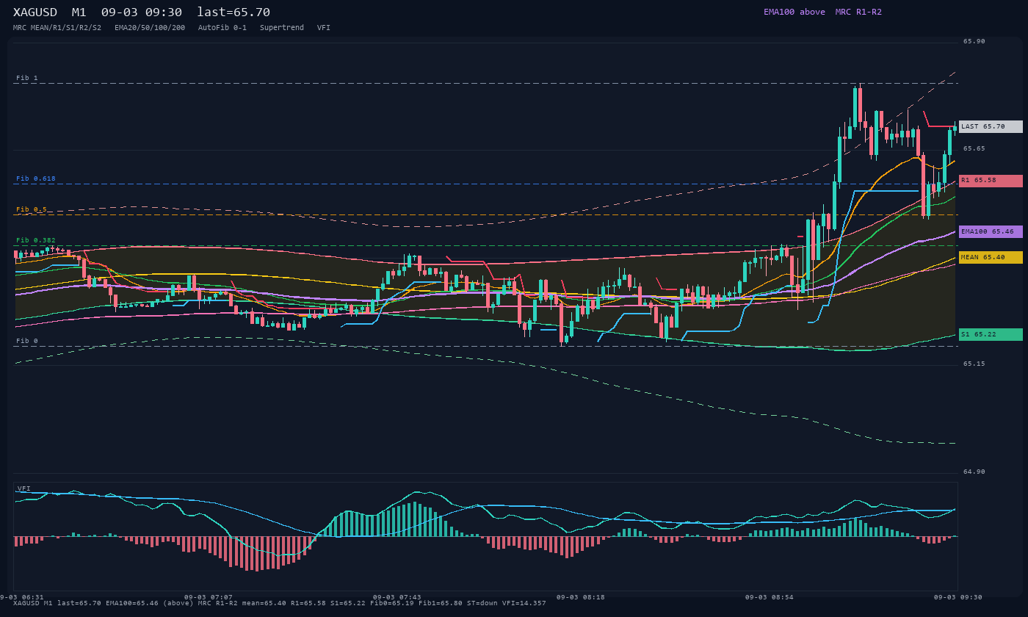Select the 64.90 price axis label

click(x=974, y=472)
